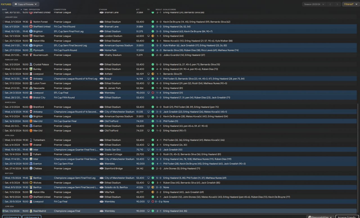Click the St. James' Park stadium name
Image resolution: width=360 pixels, height=218 pixels.
[112, 88]
